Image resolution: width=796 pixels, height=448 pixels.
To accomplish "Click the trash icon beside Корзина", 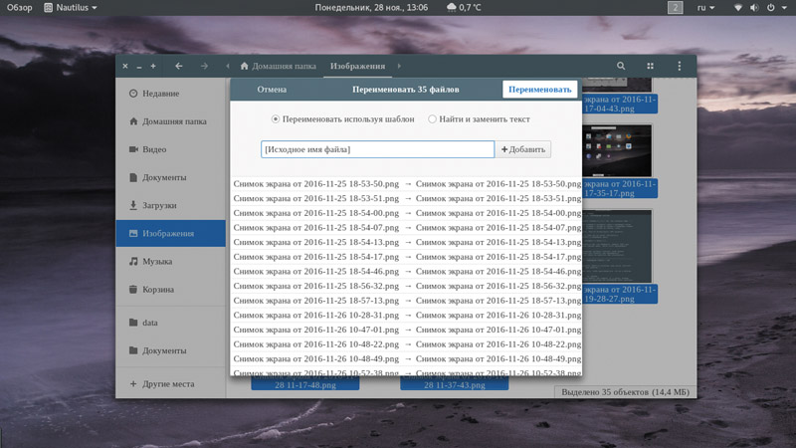I will (x=133, y=289).
